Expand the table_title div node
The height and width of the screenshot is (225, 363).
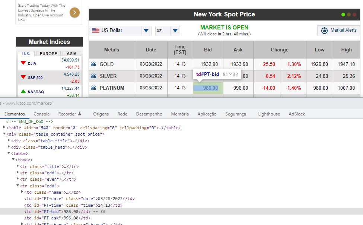click(x=9, y=141)
